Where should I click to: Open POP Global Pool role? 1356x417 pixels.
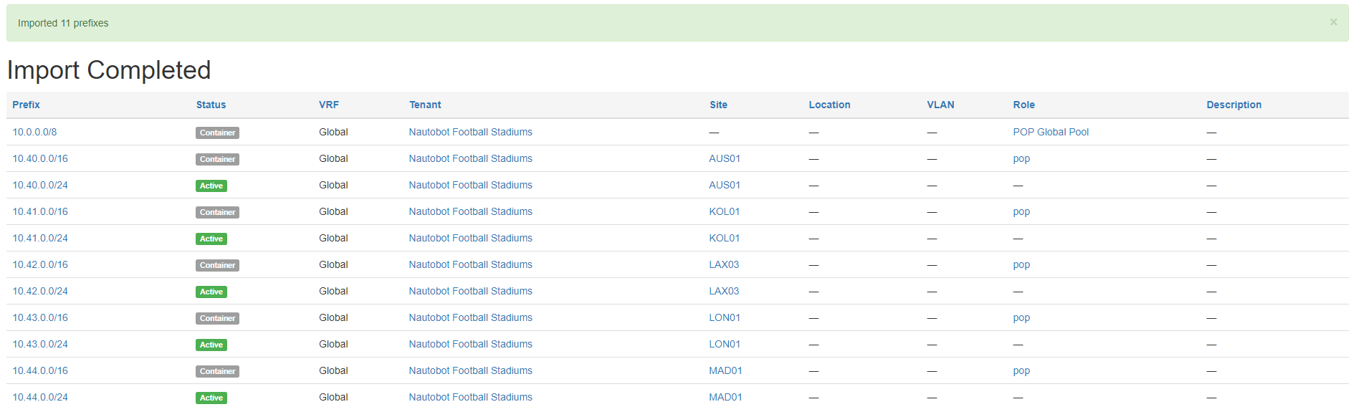1051,132
